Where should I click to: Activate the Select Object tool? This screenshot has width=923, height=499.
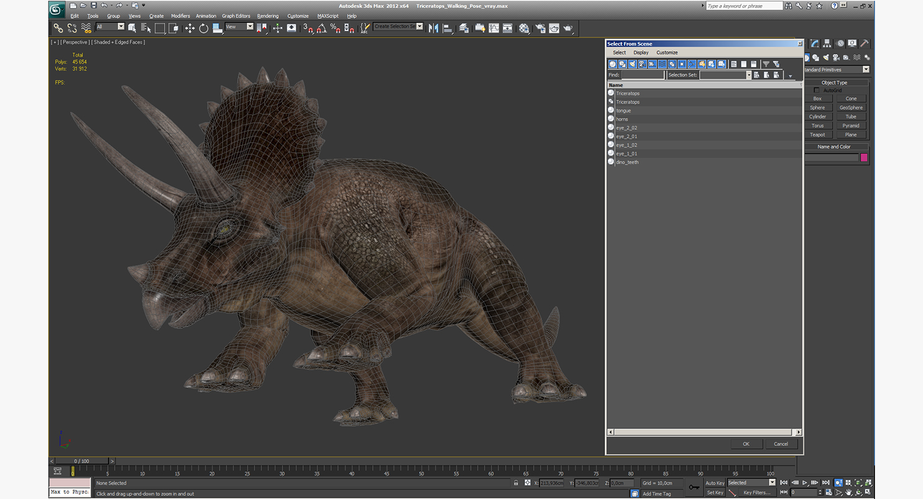point(132,28)
